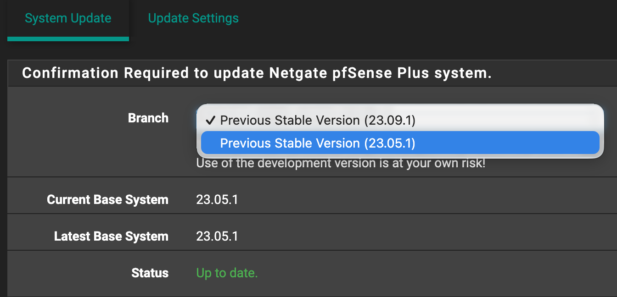Click the Current Base System version value
The image size is (617, 297).
click(x=217, y=200)
